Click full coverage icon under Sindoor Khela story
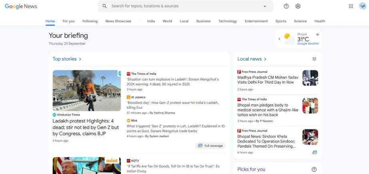Viewport: 369px width, 174px height. tap(315, 152)
